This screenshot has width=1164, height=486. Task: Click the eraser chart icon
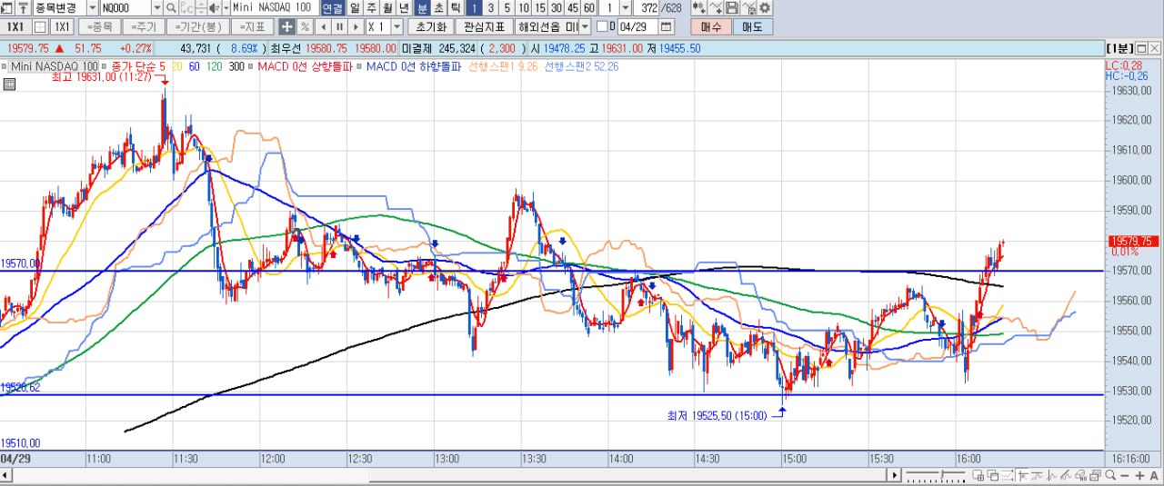coord(1079,475)
